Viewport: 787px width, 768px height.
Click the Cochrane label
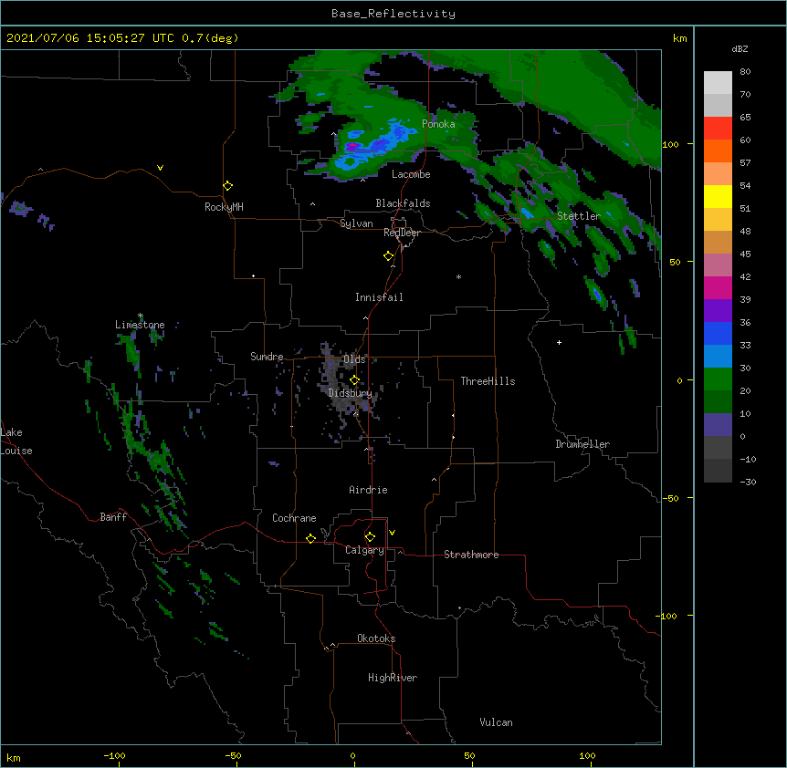pyautogui.click(x=294, y=518)
